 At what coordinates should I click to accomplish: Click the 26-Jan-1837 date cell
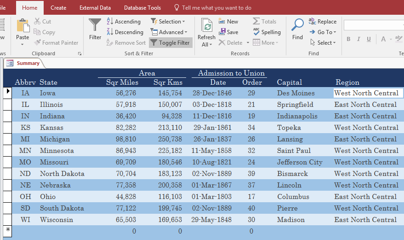pyautogui.click(x=212, y=139)
